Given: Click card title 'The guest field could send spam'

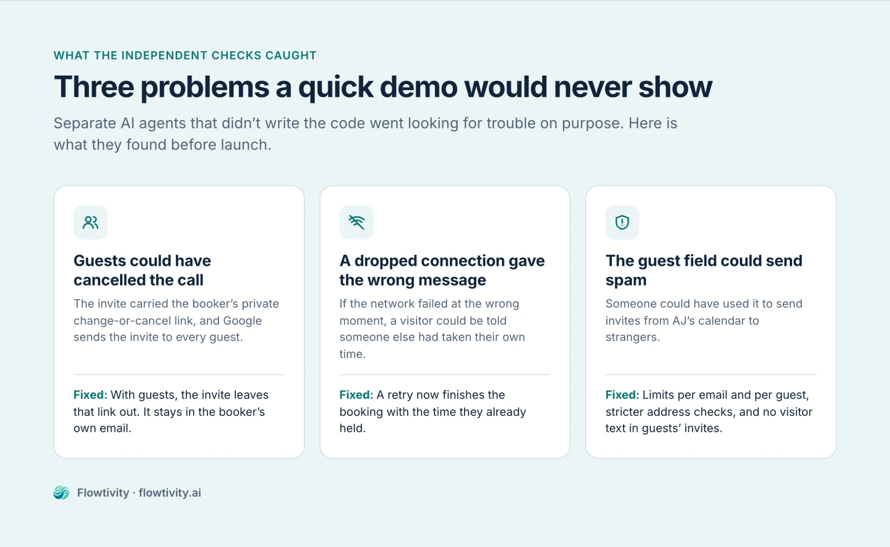Looking at the screenshot, I should pos(704,270).
